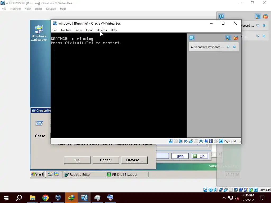Open View menu of windows 7 VM window
The image size is (271, 203).
click(79, 30)
